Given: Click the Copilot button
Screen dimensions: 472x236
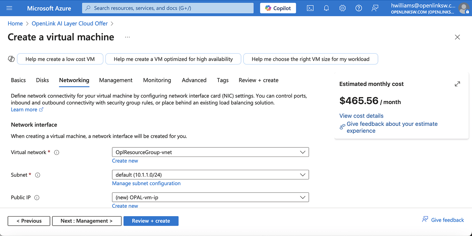Looking at the screenshot, I should coord(278,8).
